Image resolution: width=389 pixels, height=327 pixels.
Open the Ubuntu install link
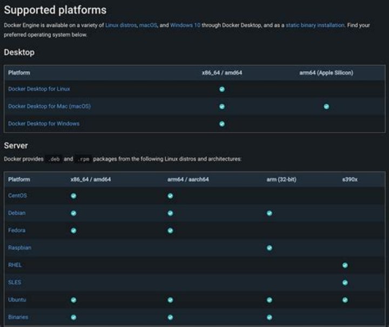tap(17, 300)
